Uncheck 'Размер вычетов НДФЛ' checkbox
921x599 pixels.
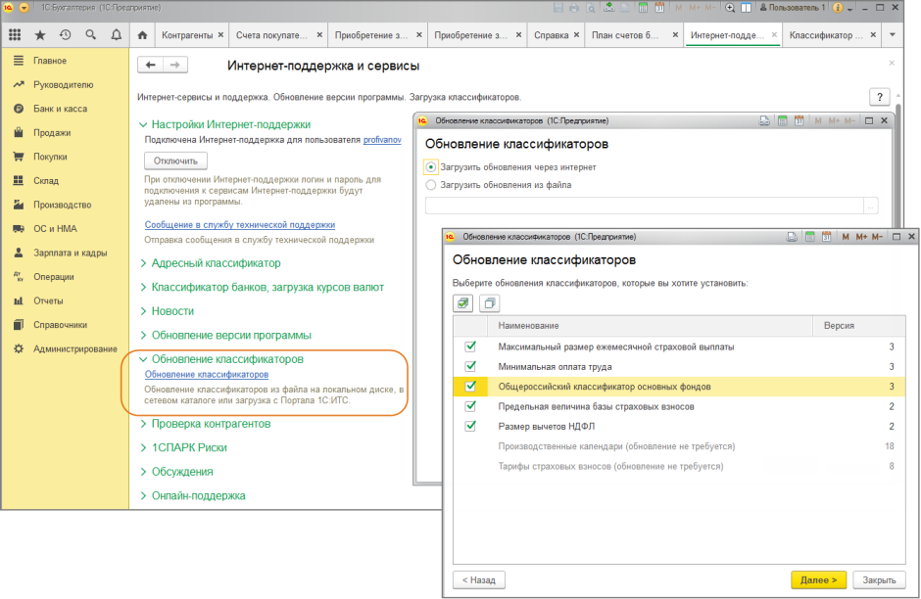pyautogui.click(x=470, y=427)
